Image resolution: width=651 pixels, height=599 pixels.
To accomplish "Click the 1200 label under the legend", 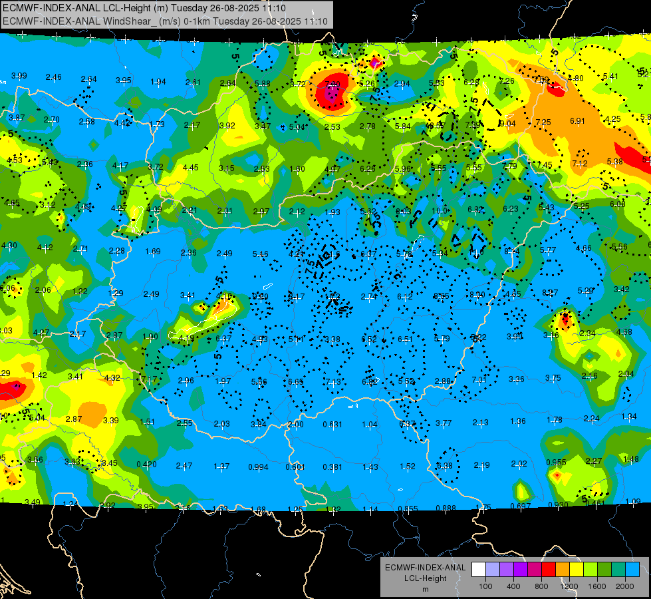I will pyautogui.click(x=569, y=586).
